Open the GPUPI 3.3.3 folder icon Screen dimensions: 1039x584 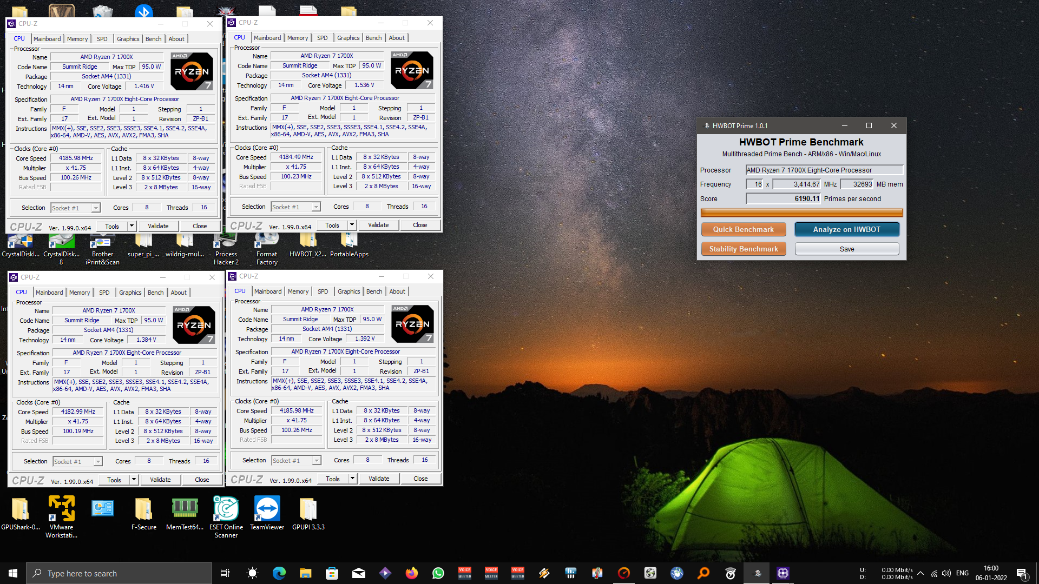pyautogui.click(x=308, y=513)
